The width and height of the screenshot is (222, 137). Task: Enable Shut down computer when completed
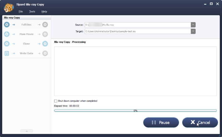pos(56,101)
